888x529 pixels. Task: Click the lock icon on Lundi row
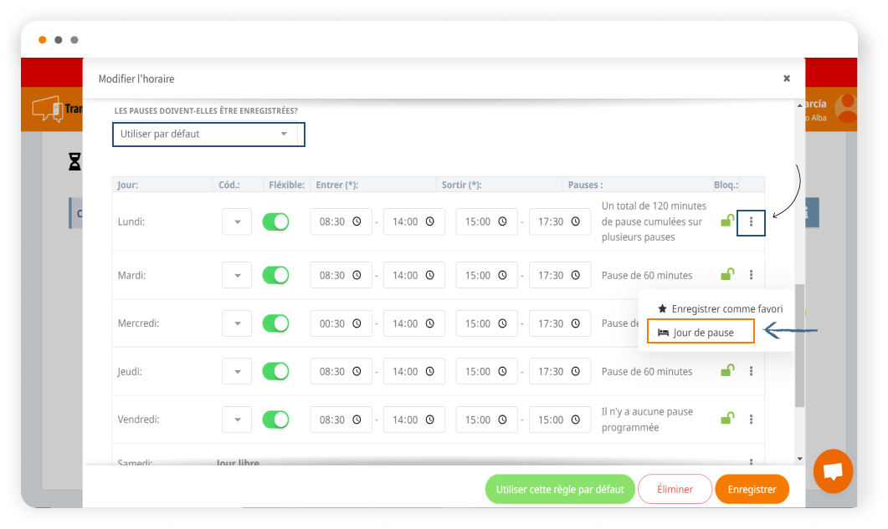(728, 221)
